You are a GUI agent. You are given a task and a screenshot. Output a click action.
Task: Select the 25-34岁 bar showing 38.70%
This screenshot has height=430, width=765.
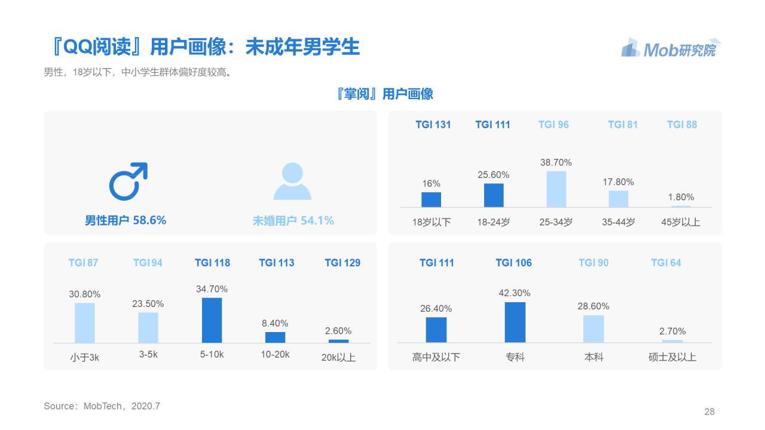(x=556, y=189)
